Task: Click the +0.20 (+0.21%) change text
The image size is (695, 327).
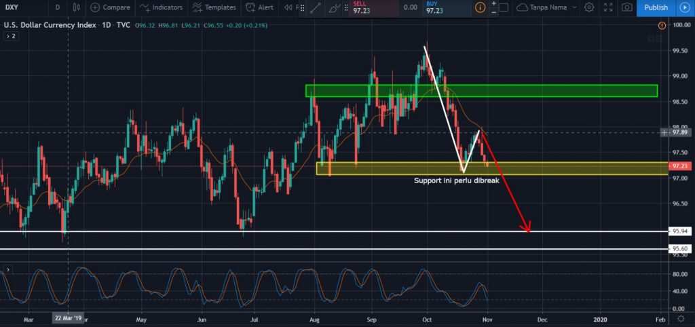Action: click(246, 26)
